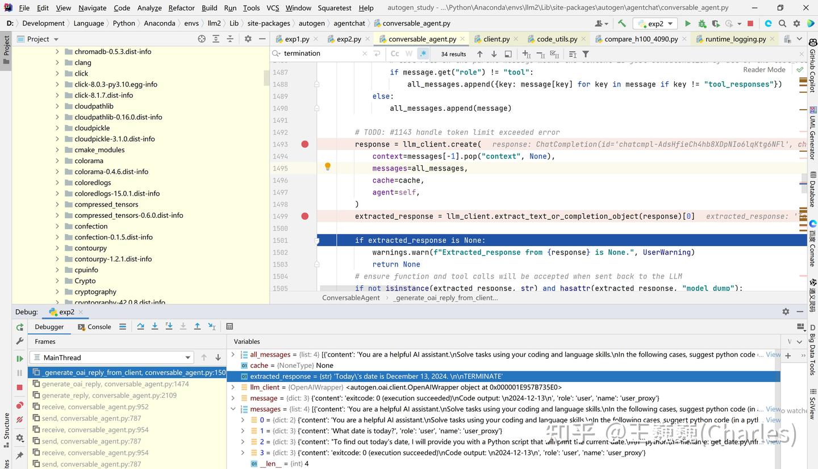Click the Build hammer icon
Screen dimensions: 818x469
622,23
